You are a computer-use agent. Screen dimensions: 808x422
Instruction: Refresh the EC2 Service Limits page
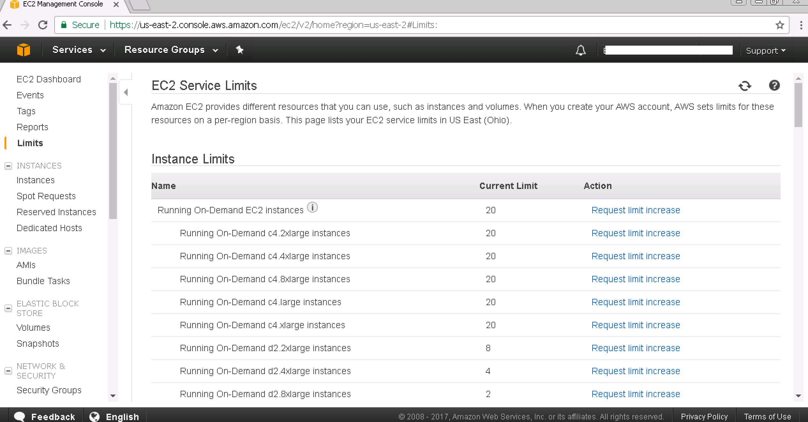point(745,86)
